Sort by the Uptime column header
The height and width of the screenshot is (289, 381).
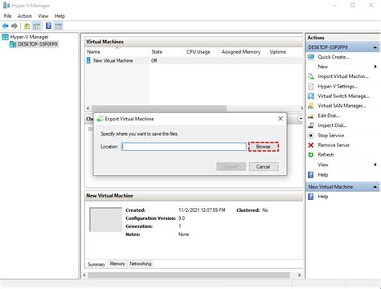point(285,51)
